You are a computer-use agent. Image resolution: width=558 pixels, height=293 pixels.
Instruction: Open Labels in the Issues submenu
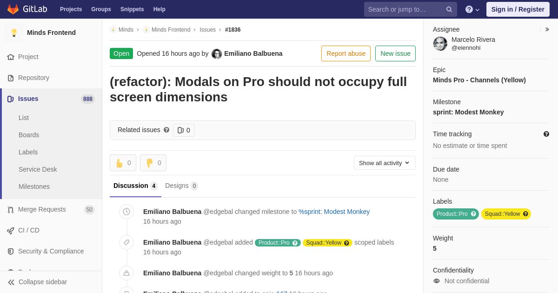(x=28, y=152)
